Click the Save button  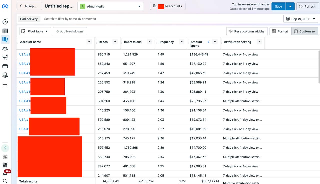pyautogui.click(x=278, y=6)
